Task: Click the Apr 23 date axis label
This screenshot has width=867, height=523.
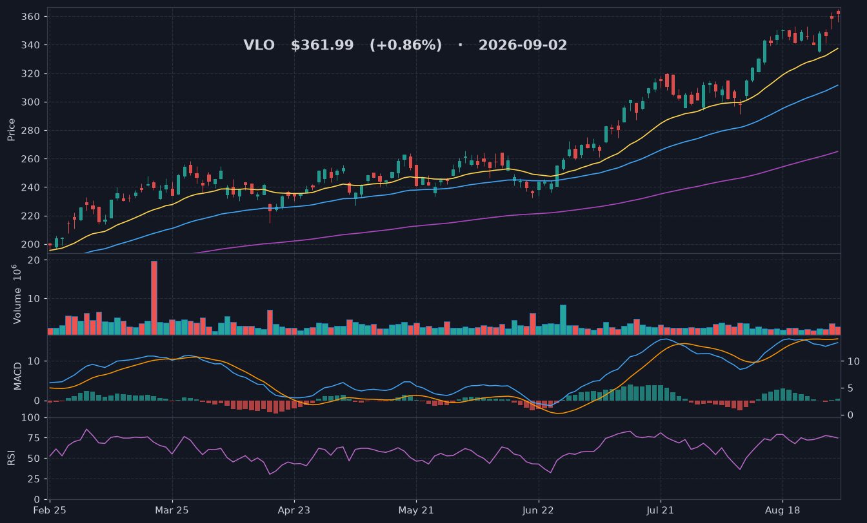Action: point(294,510)
